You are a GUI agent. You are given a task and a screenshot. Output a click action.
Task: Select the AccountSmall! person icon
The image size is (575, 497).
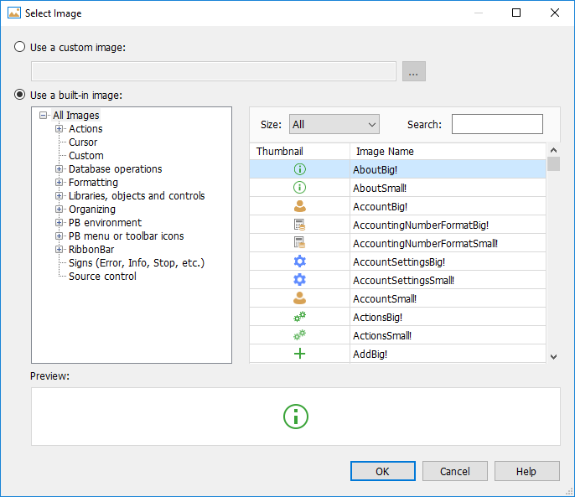299,298
